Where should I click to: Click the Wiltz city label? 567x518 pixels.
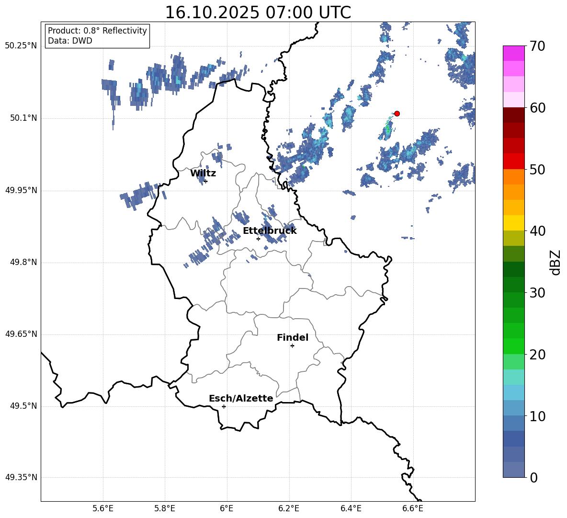click(203, 173)
